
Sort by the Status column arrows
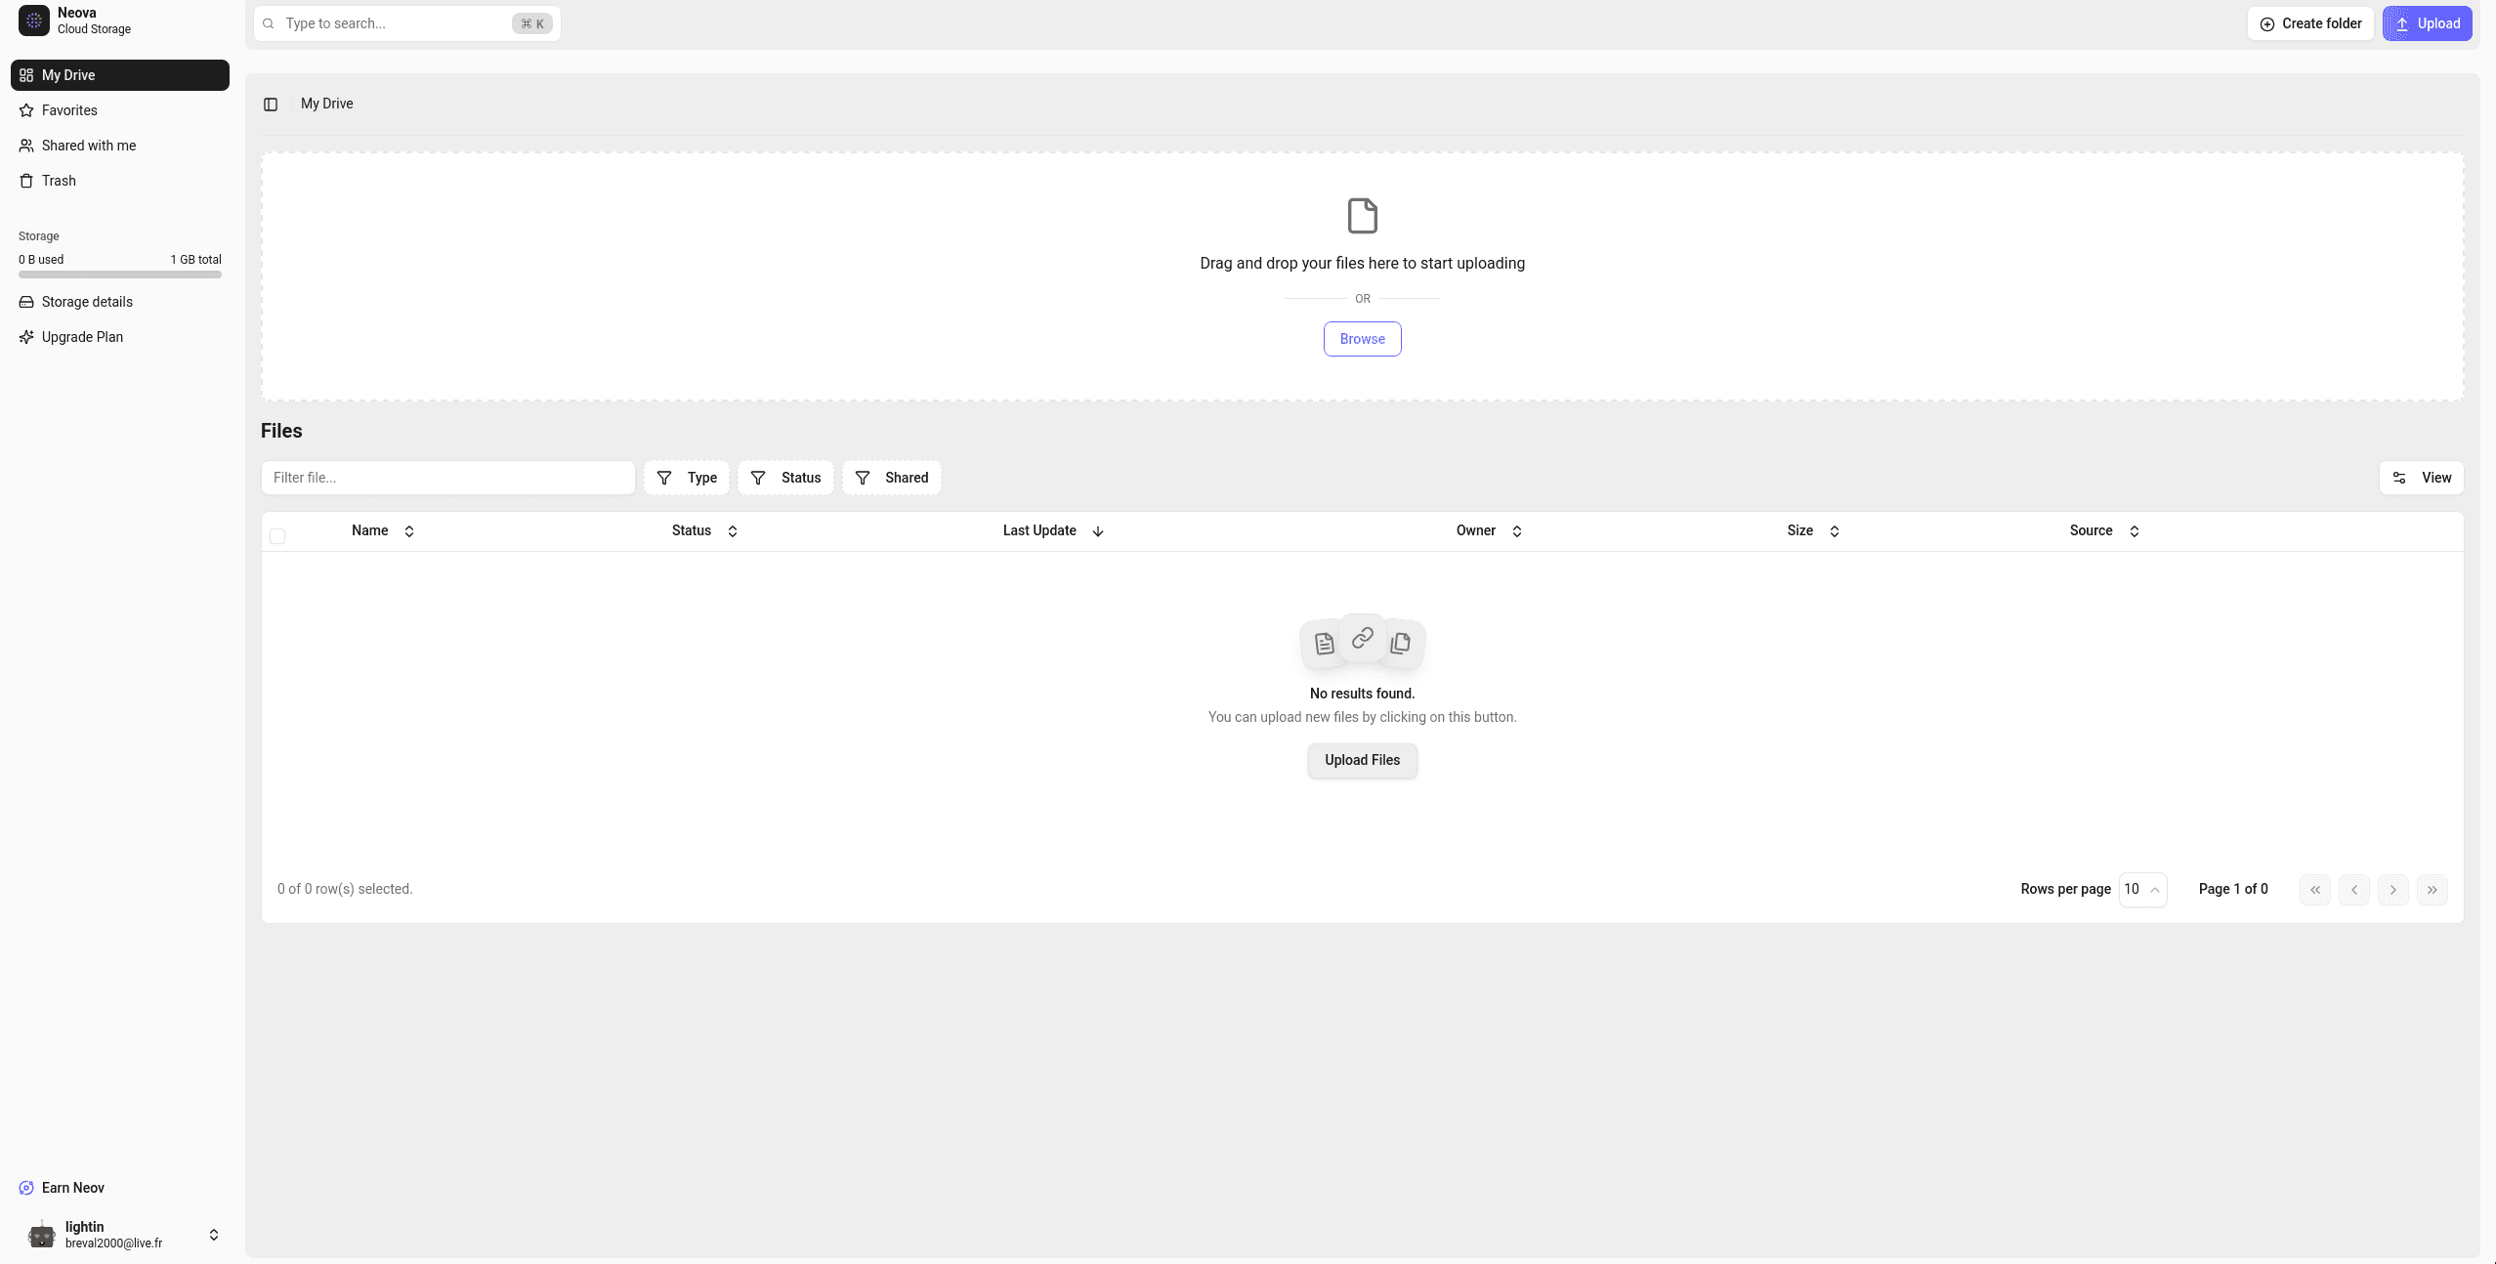tap(733, 531)
